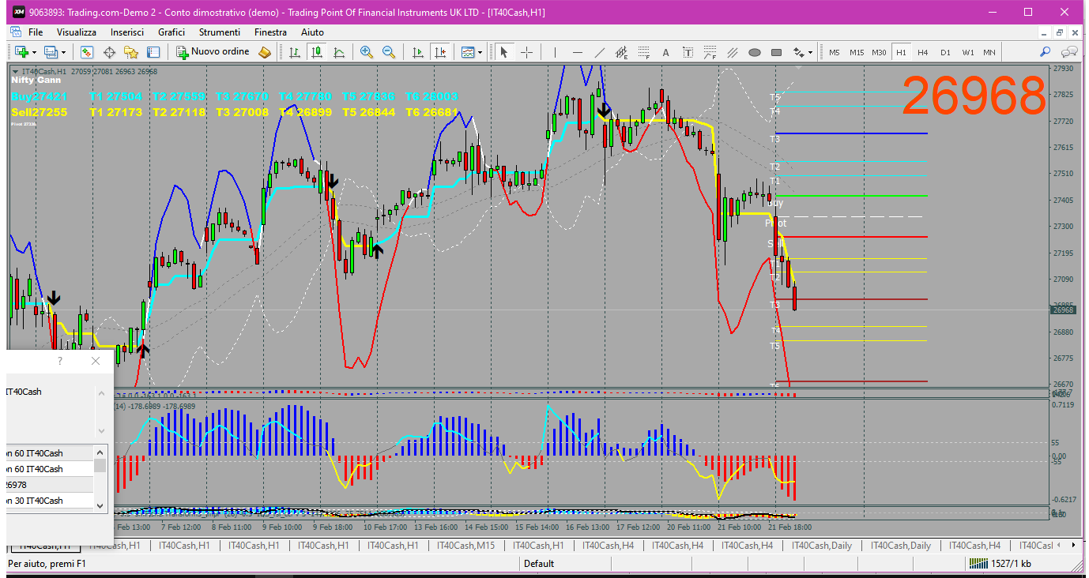
Task: Select the vertical line drawing tool
Action: click(555, 52)
